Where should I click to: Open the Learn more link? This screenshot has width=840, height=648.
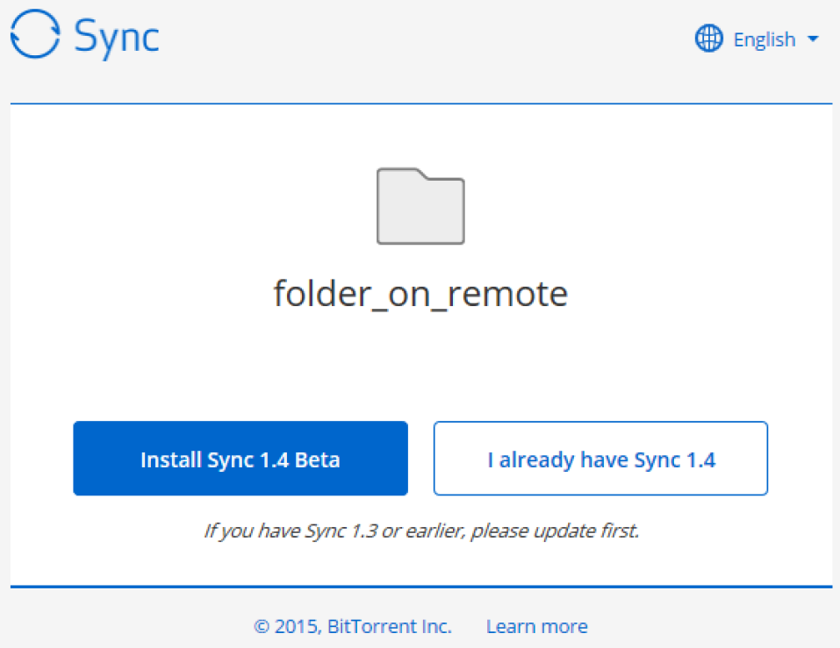pyautogui.click(x=536, y=626)
